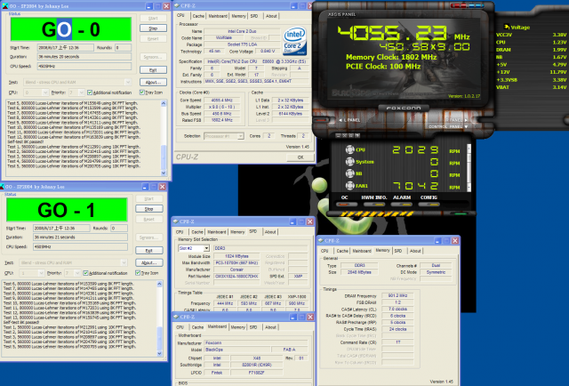
Task: Click the Memory Clock: 1802 MHz text
Action: [391, 57]
